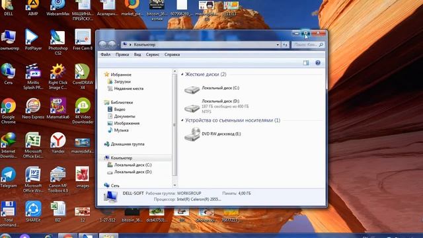The width and height of the screenshot is (423, 238).
Task: Click the Windows Start button
Action: tap(5, 236)
